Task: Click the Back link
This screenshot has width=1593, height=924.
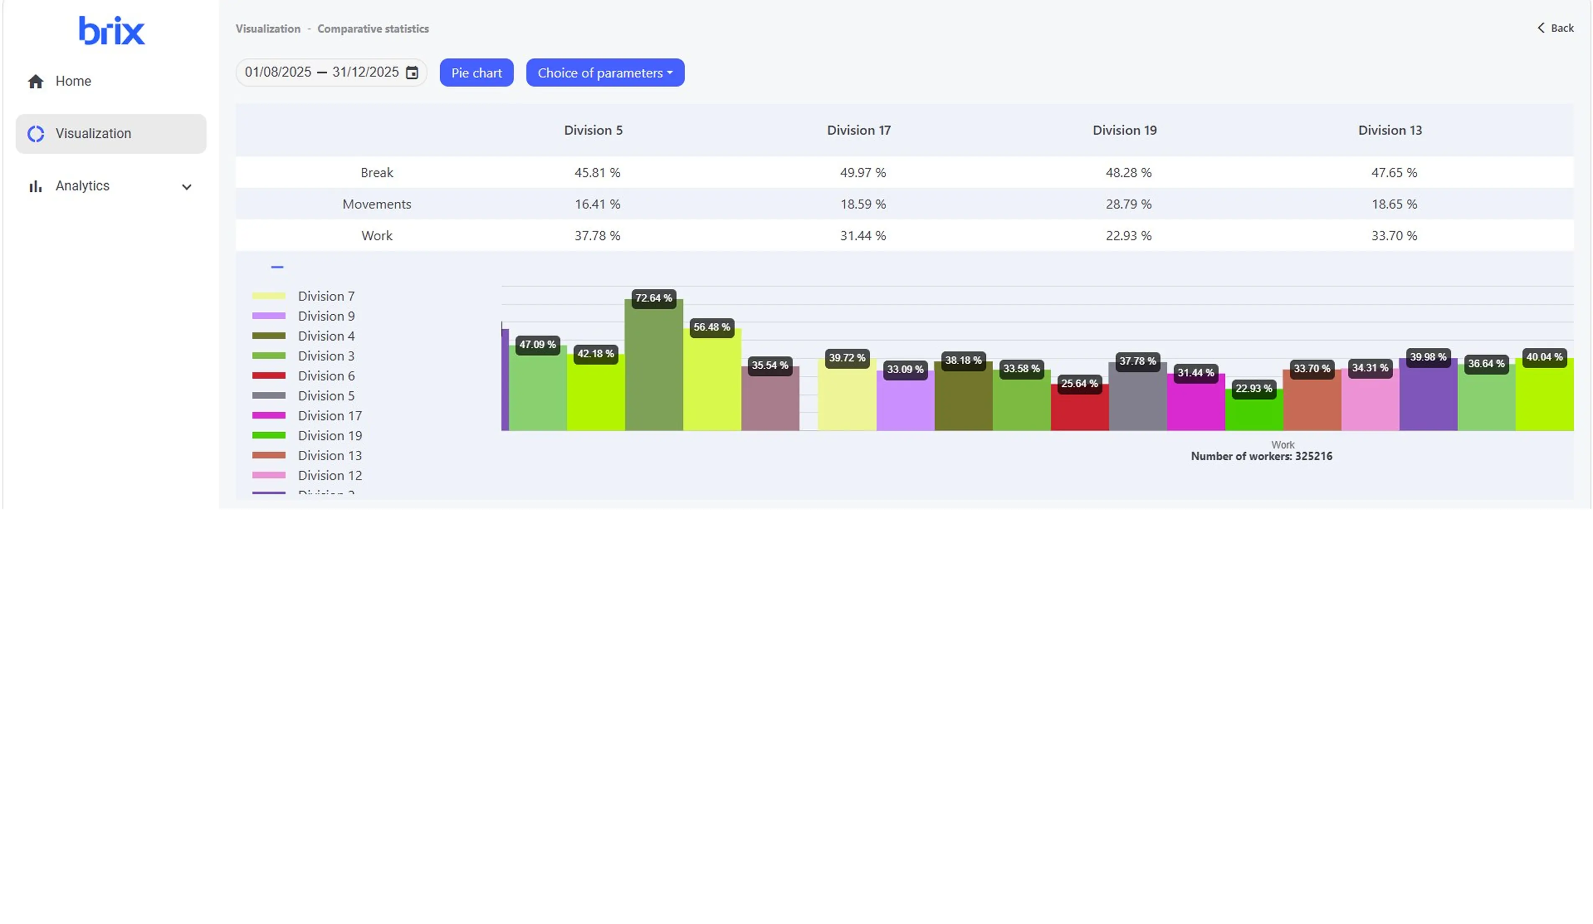Action: pos(1556,28)
